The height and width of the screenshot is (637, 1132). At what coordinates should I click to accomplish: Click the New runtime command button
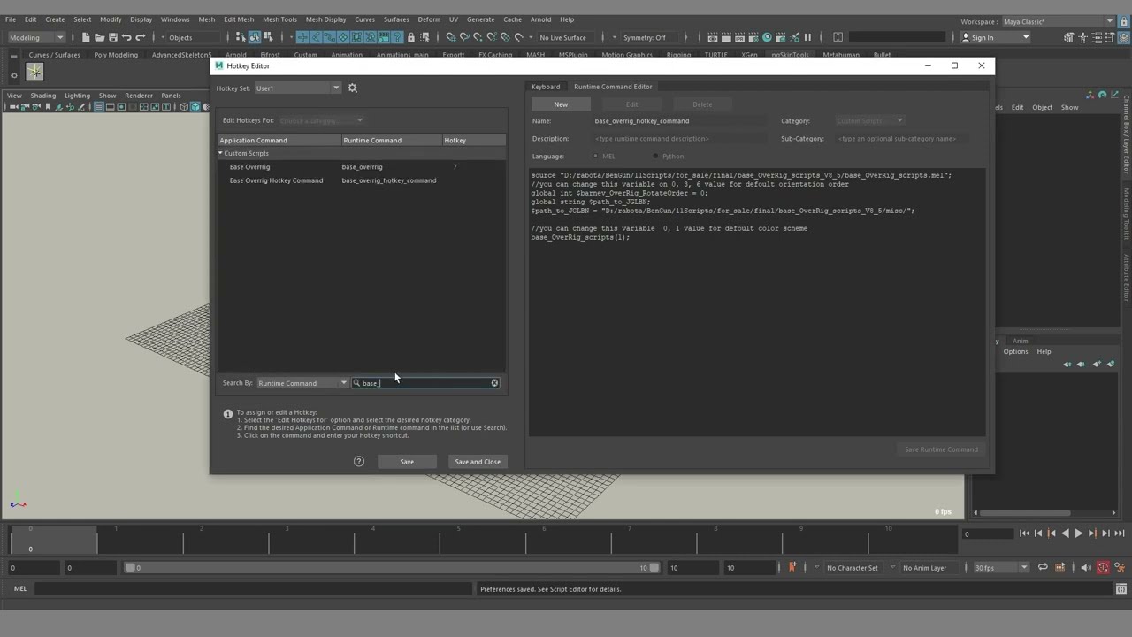[x=561, y=104]
